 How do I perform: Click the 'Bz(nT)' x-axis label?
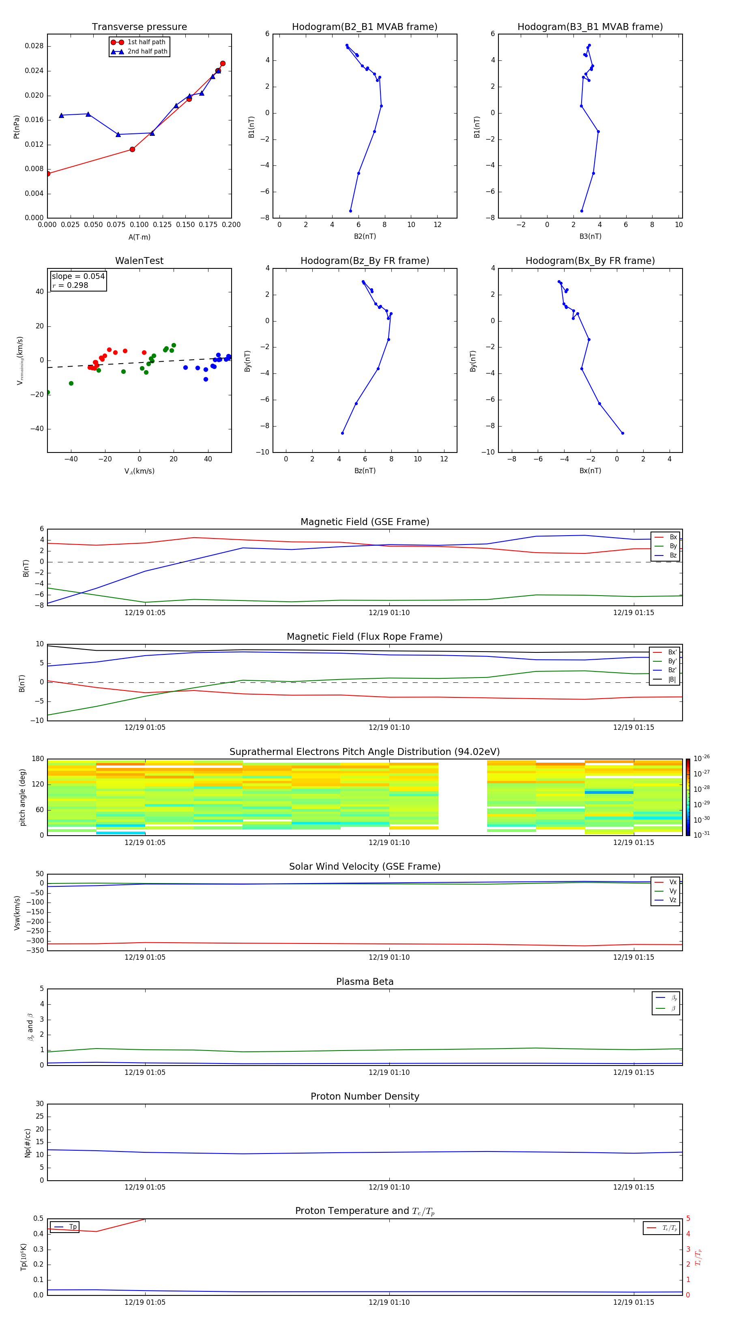point(365,471)
